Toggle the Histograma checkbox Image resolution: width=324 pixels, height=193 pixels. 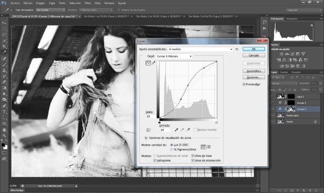coord(155,160)
